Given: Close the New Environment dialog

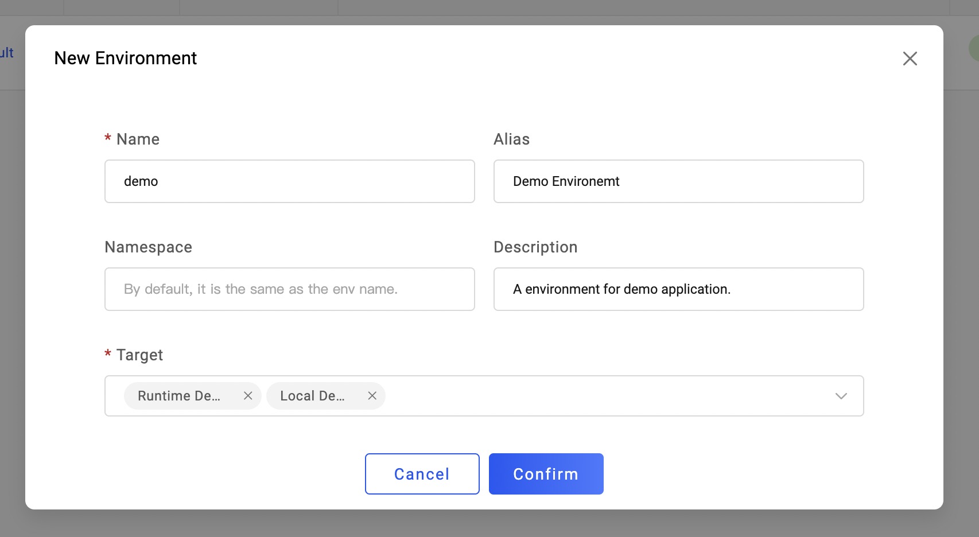Looking at the screenshot, I should pyautogui.click(x=910, y=59).
